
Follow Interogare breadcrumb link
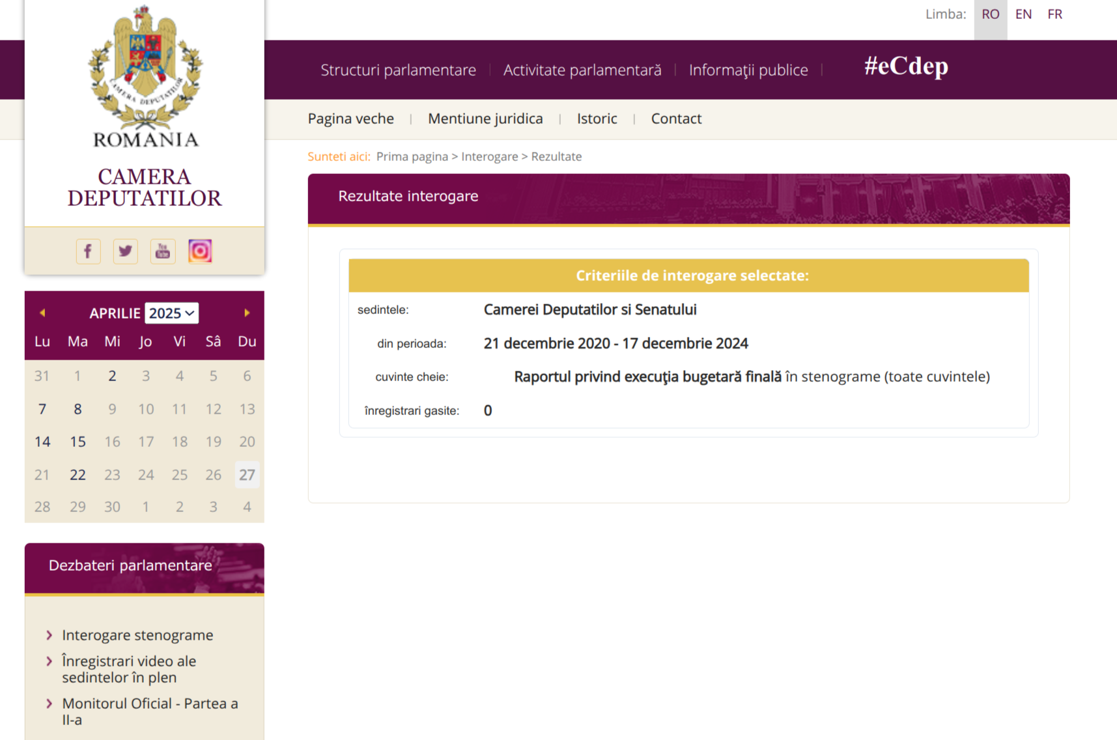(489, 156)
